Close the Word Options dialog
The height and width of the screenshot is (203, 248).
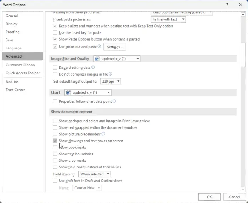click(x=241, y=5)
